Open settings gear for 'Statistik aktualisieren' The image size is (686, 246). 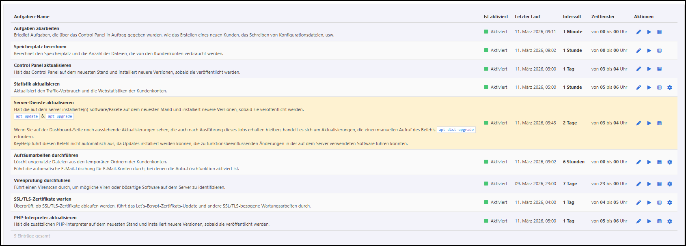pos(670,88)
